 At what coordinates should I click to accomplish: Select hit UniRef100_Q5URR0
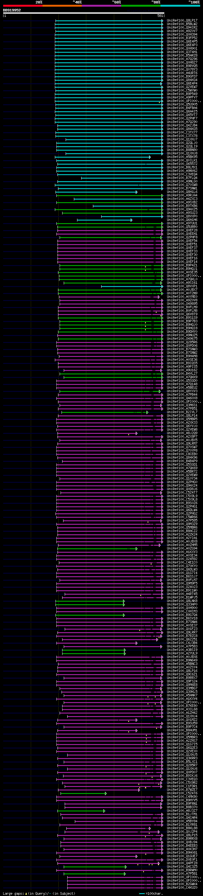(x=182, y=227)
